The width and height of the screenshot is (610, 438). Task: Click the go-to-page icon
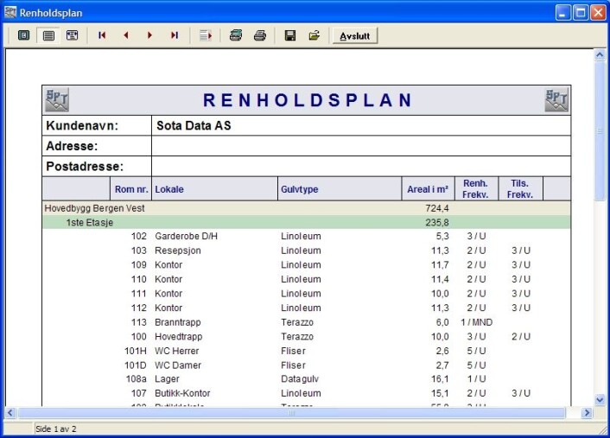tap(206, 35)
